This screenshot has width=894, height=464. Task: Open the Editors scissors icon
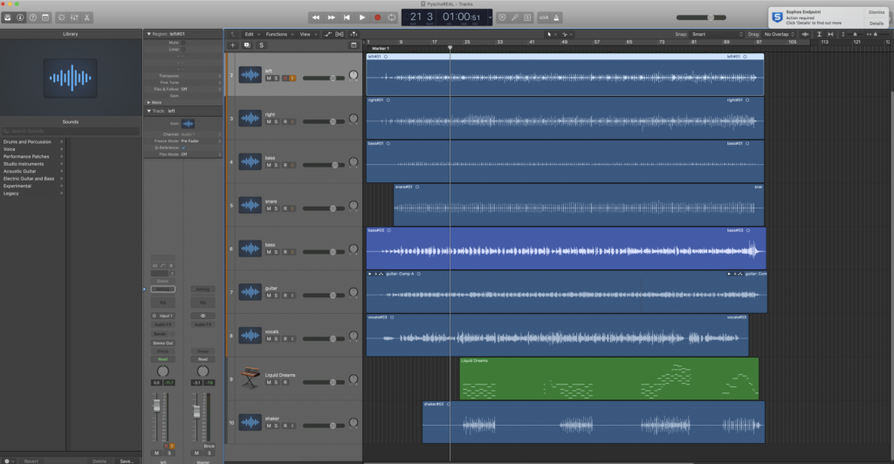(x=86, y=17)
